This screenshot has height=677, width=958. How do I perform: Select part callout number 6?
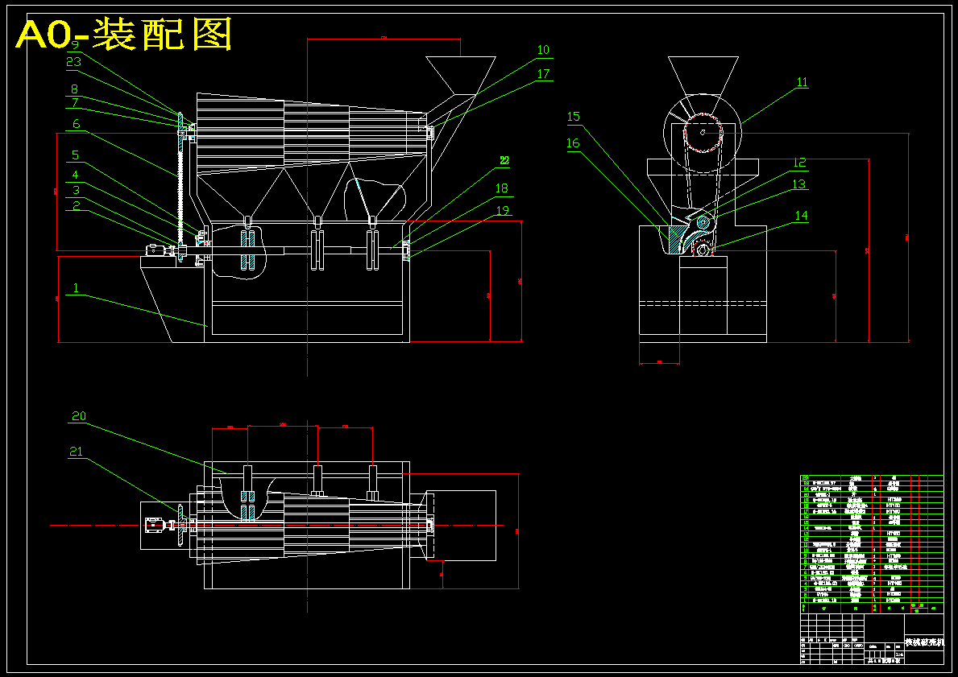(77, 124)
